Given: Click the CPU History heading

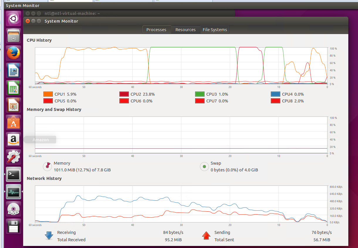Looking at the screenshot, I should coord(39,40).
